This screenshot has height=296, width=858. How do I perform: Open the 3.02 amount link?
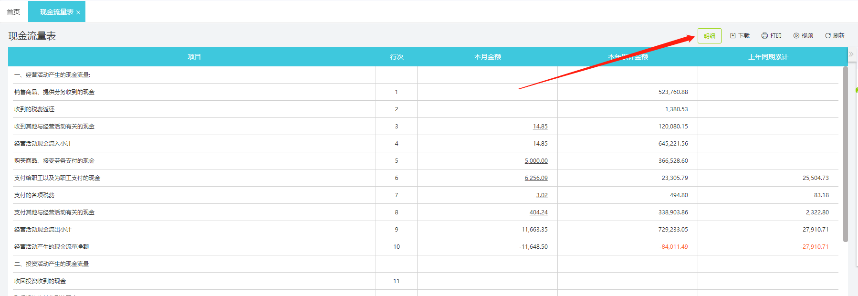(542, 195)
